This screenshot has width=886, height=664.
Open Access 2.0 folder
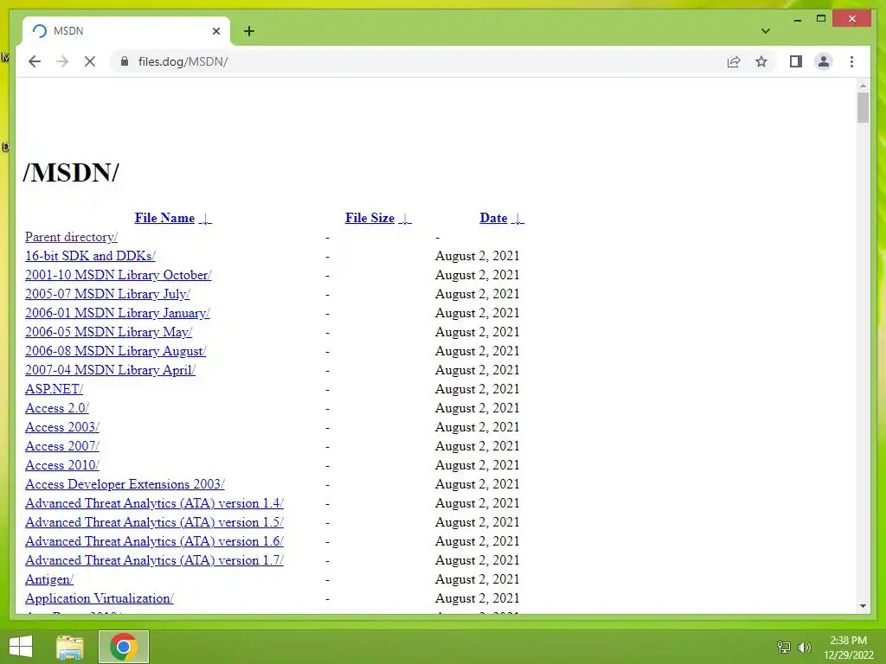56,408
